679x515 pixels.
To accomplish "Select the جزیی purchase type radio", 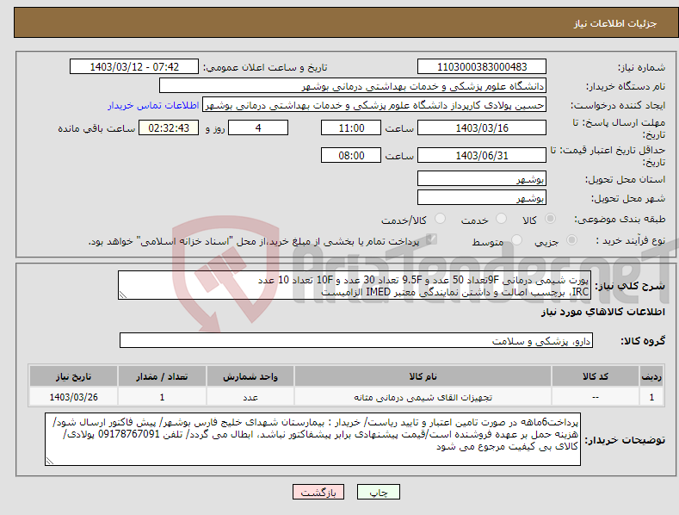I will click(571, 239).
